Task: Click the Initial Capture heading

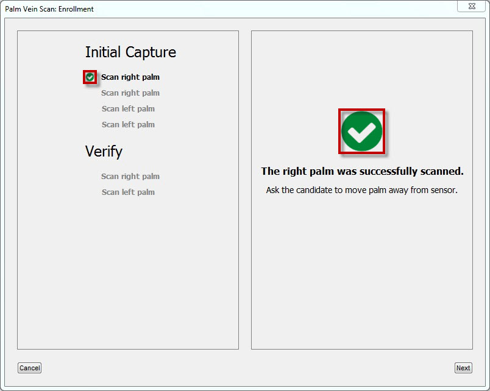Action: click(130, 52)
